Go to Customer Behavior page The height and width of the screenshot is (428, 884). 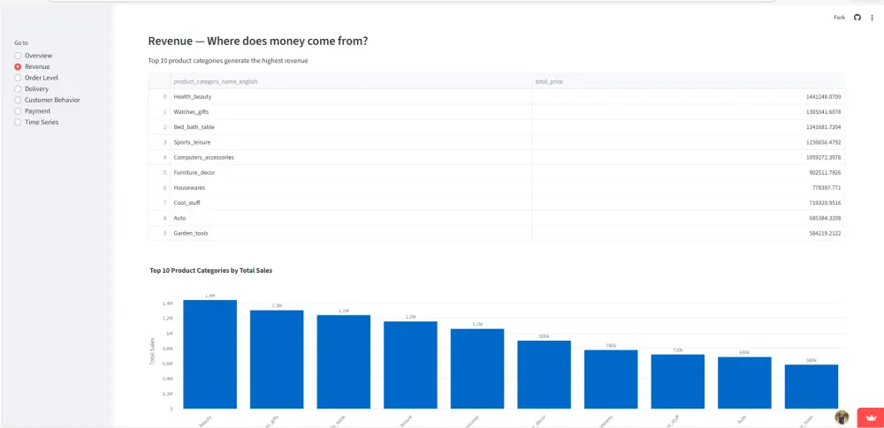pos(48,100)
